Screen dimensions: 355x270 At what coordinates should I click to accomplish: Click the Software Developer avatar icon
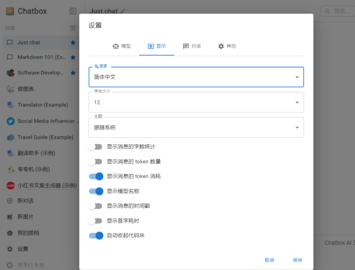tap(10, 73)
